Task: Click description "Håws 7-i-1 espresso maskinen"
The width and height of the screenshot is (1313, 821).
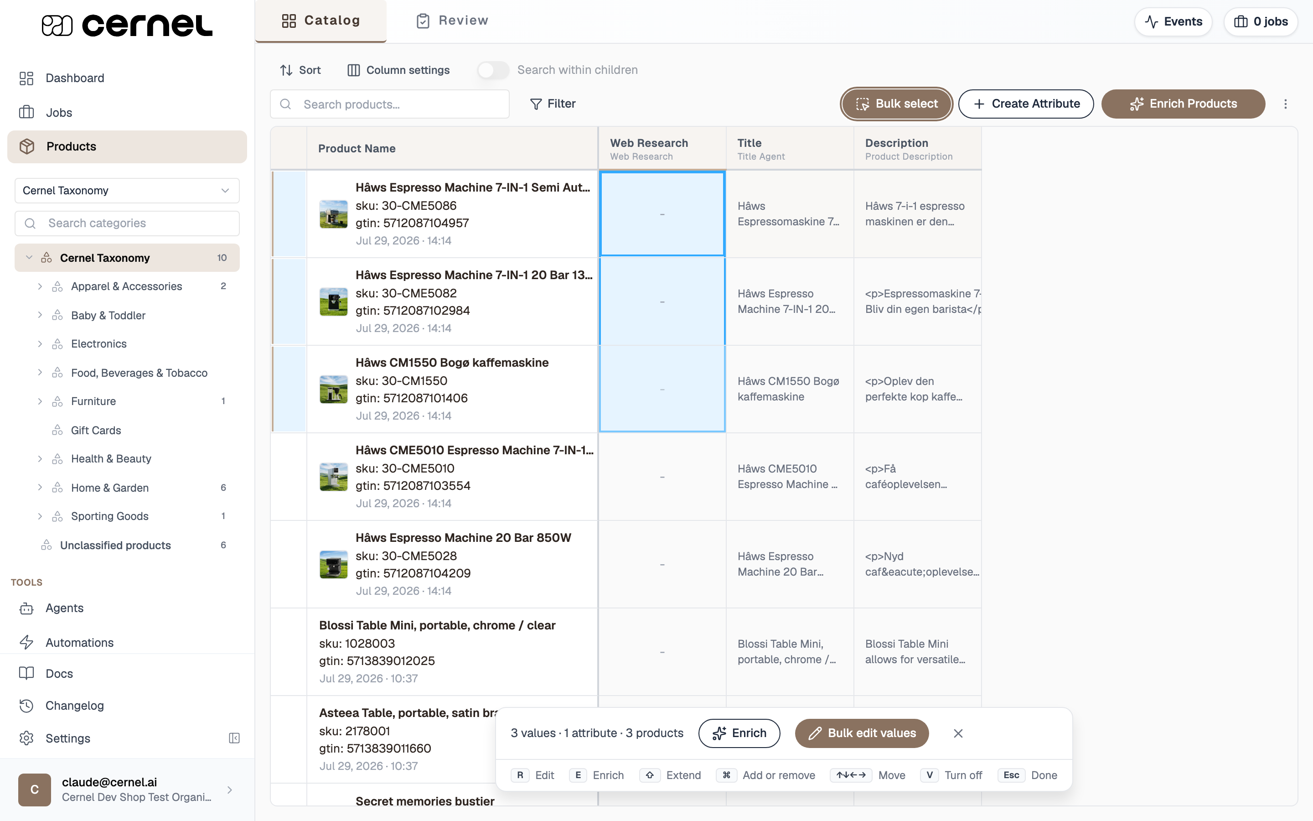Action: tap(917, 214)
